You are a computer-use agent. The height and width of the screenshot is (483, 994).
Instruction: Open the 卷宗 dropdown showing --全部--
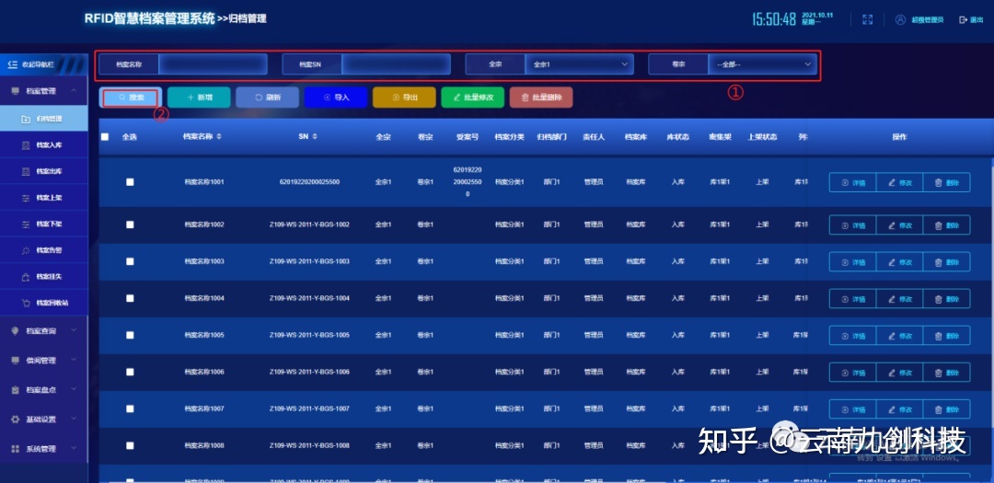(x=762, y=63)
